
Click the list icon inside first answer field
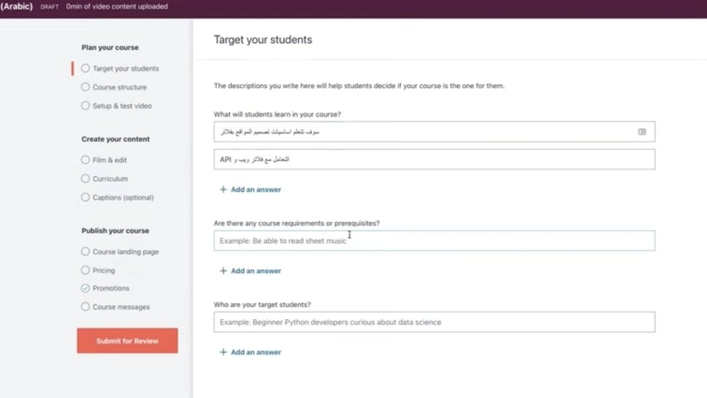click(x=642, y=132)
